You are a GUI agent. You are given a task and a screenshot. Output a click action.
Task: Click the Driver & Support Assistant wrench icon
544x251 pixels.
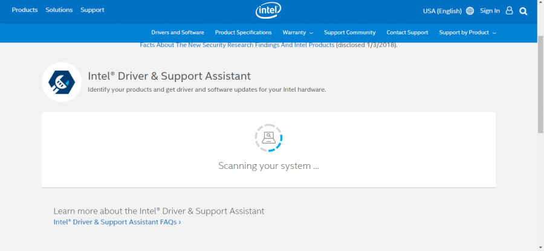pos(62,82)
